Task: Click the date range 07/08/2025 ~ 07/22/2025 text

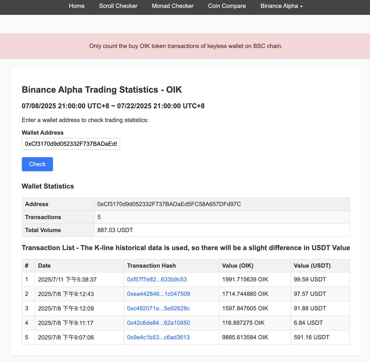Action: coord(113,106)
